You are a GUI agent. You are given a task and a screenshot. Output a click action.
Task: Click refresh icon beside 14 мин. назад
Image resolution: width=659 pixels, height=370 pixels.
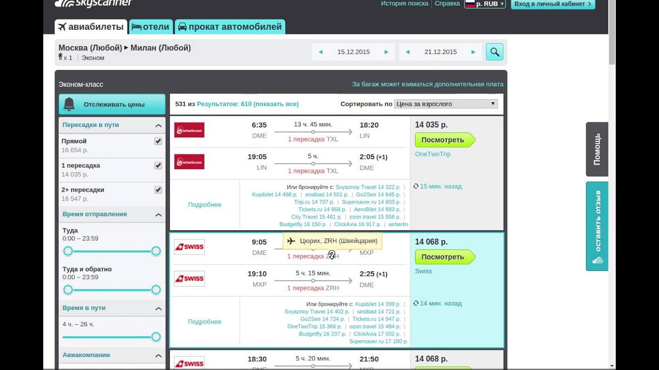point(416,303)
